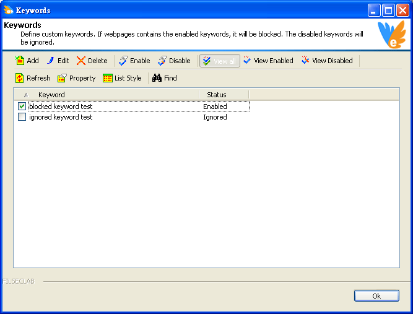Check the ignored keyword test checkbox
Viewport: 413px width, 314px height.
pos(22,117)
